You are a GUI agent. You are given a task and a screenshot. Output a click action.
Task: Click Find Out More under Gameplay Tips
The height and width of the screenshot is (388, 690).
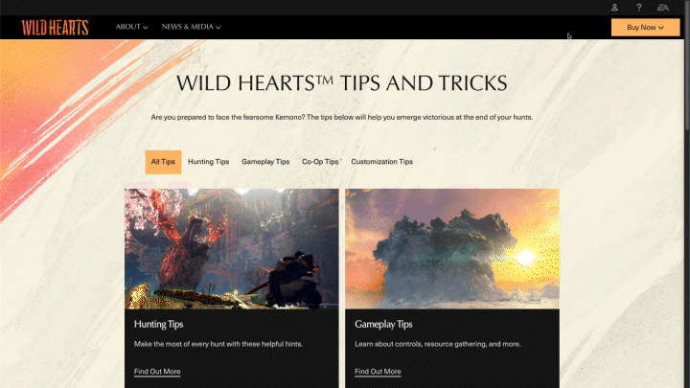[x=378, y=372]
